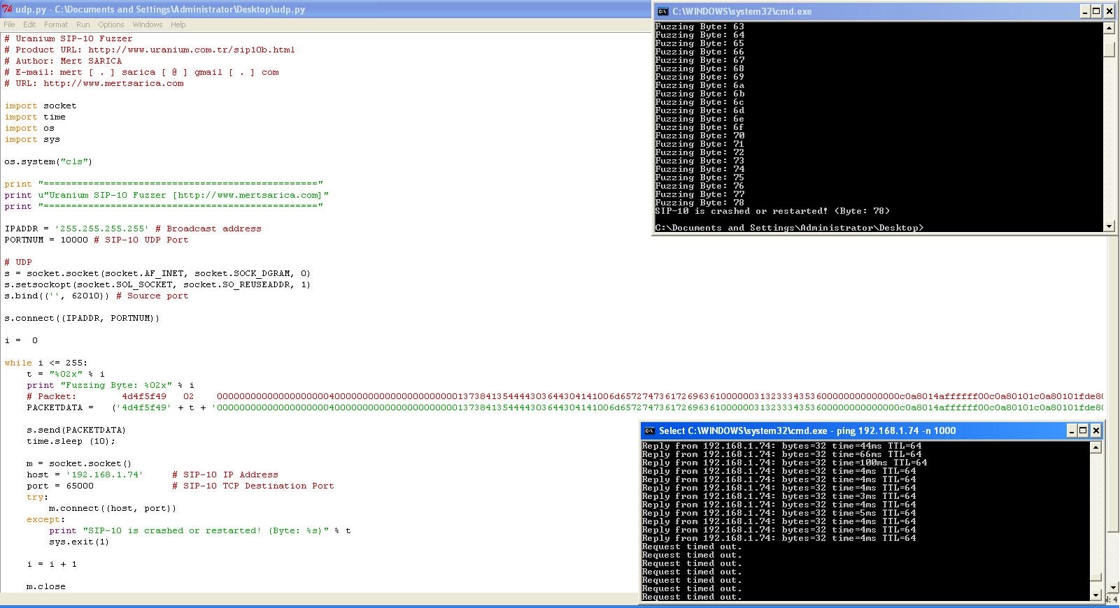Click the 'import time' line
Image resolution: width=1120 pixels, height=608 pixels.
coord(34,117)
